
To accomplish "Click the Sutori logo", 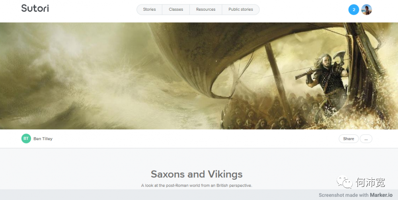I will [x=35, y=8].
